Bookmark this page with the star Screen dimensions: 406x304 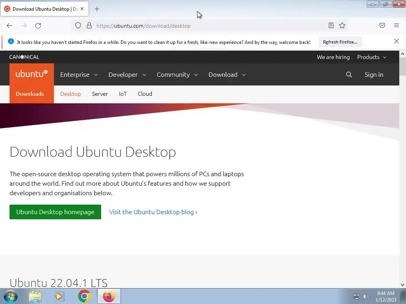[x=342, y=25]
